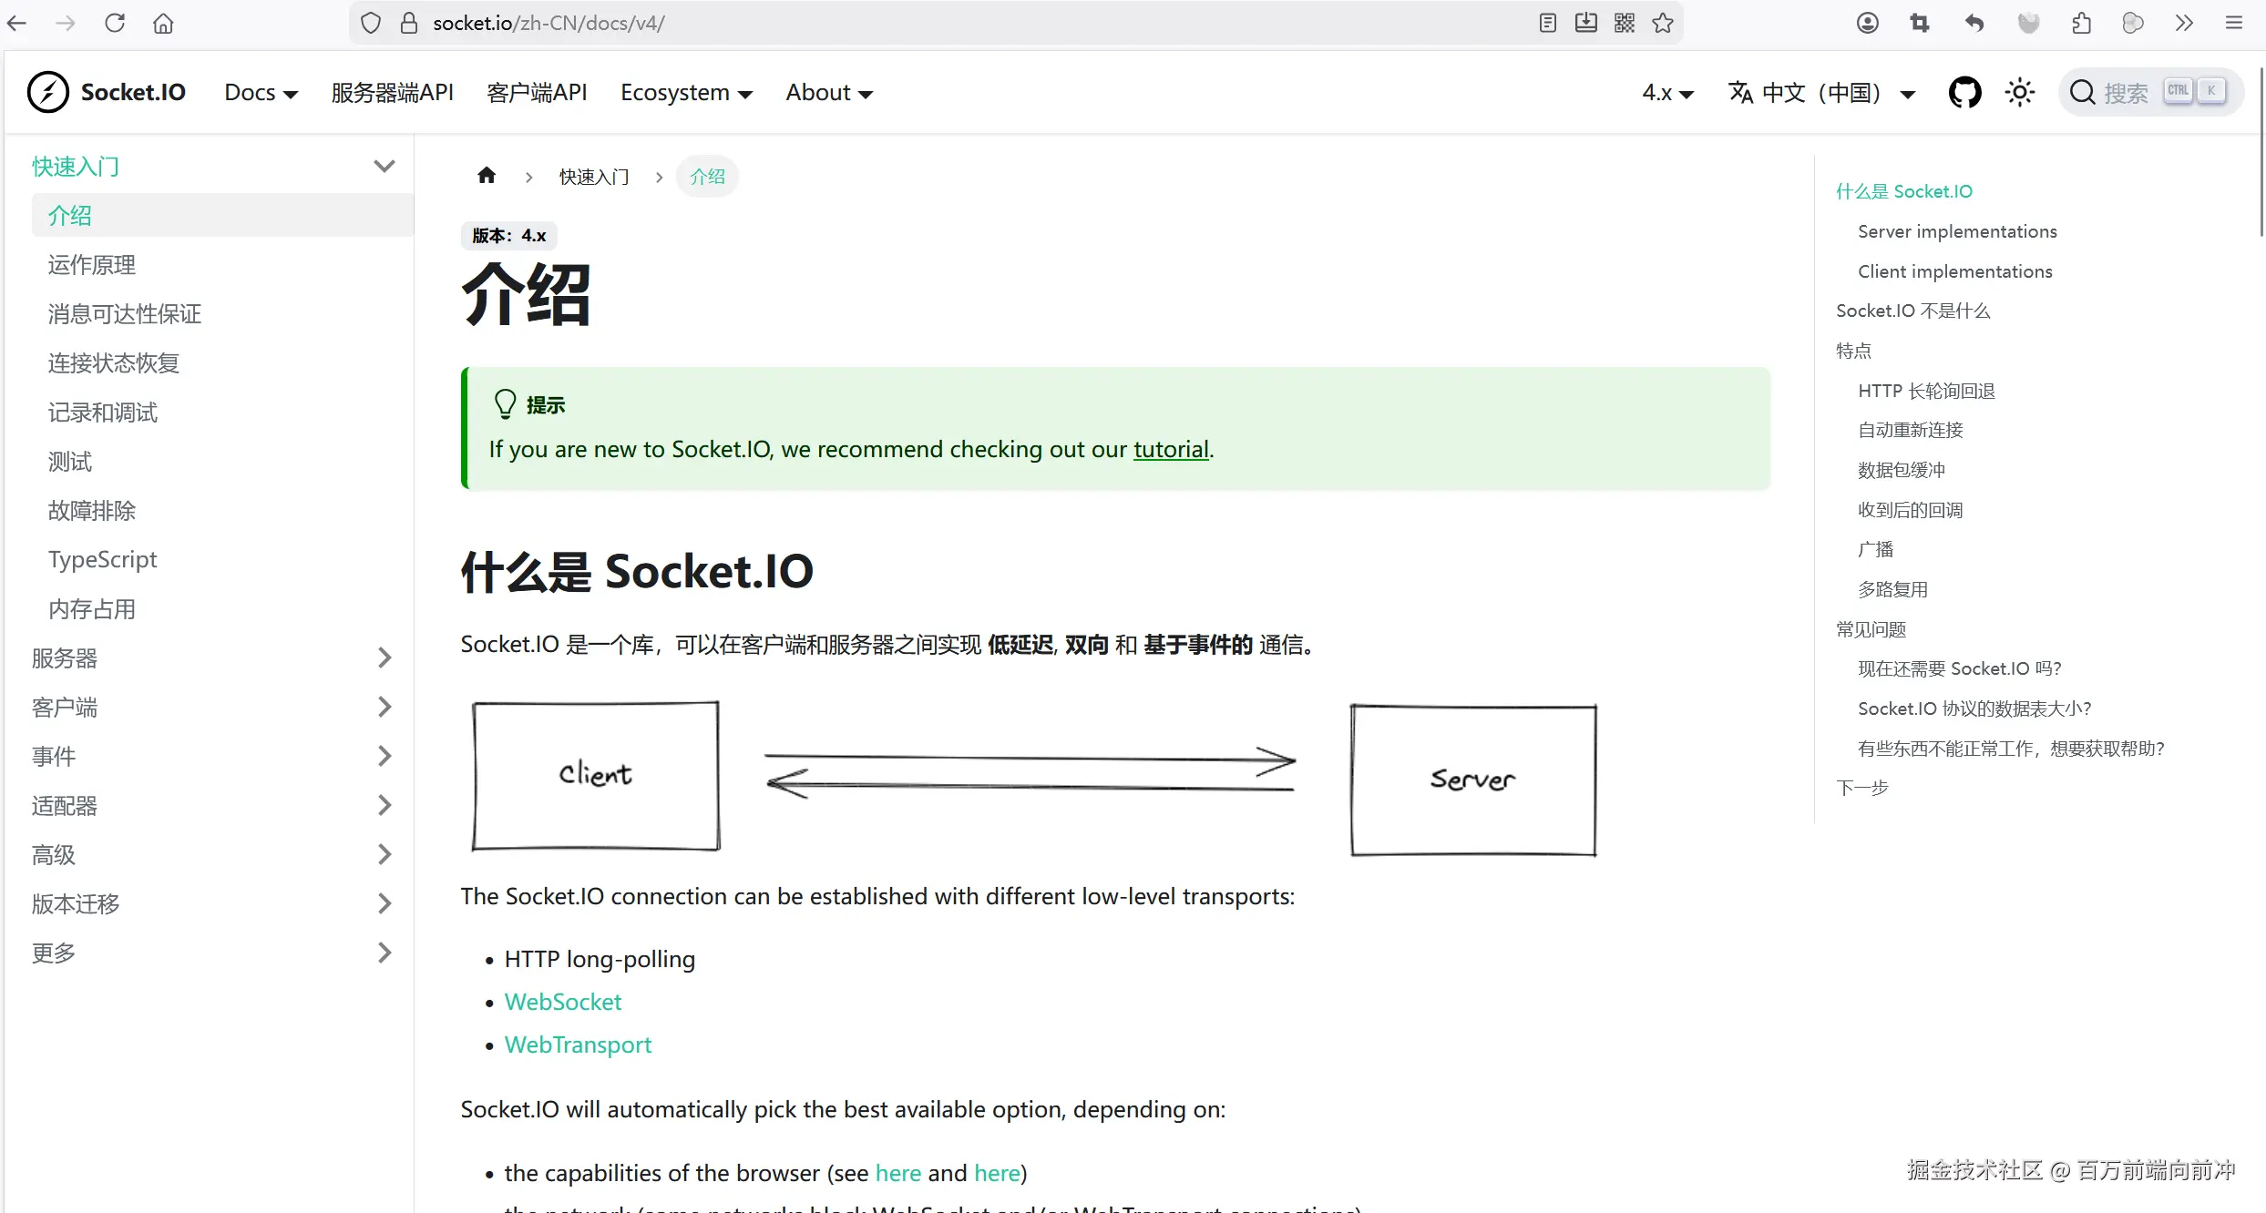Go to 服务器端API in navbar
The image size is (2266, 1213).
[392, 93]
